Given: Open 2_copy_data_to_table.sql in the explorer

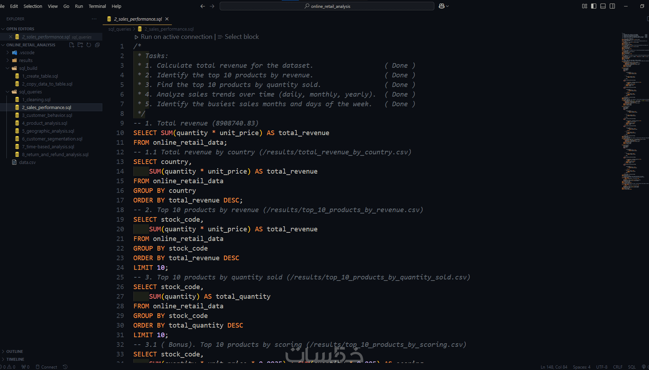Looking at the screenshot, I should [x=47, y=84].
